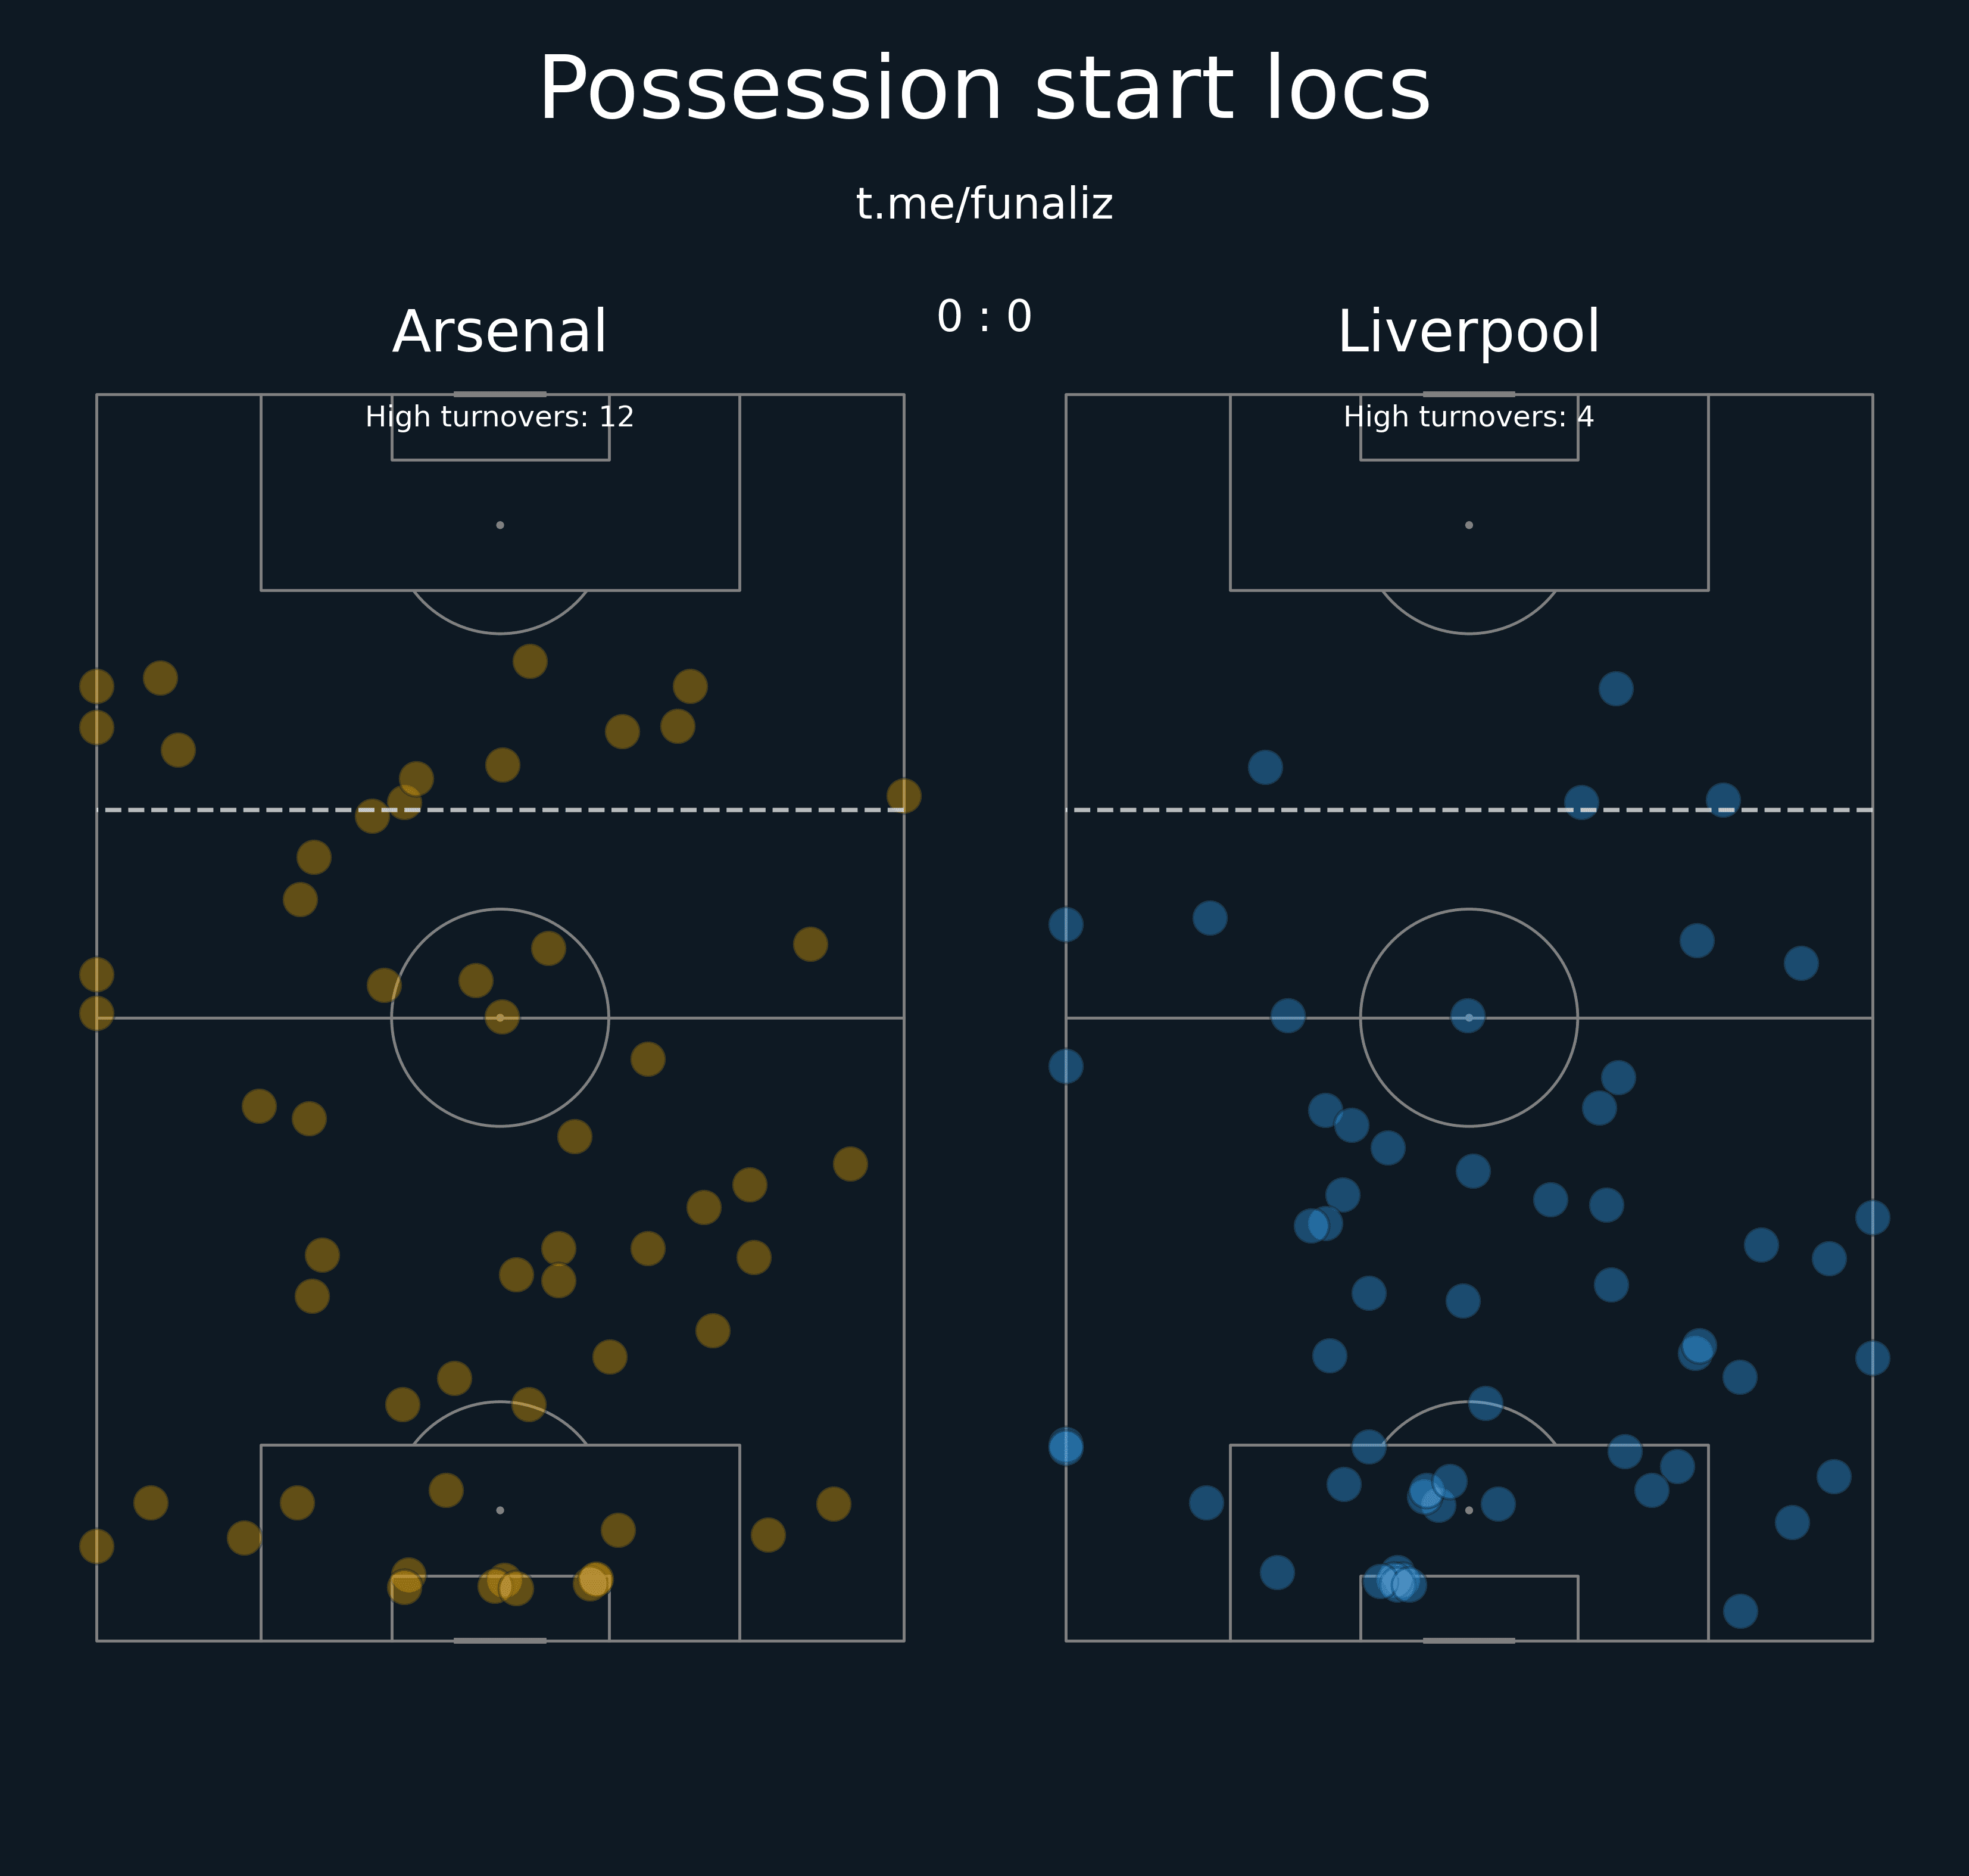The height and width of the screenshot is (1876, 1969).
Task: Click Liverpool's "High turnovers: 4" label
Action: click(1467, 417)
